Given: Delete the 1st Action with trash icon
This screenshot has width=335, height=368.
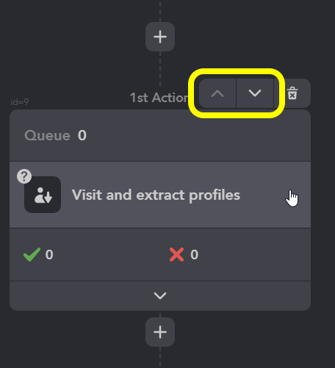Looking at the screenshot, I should pos(292,93).
